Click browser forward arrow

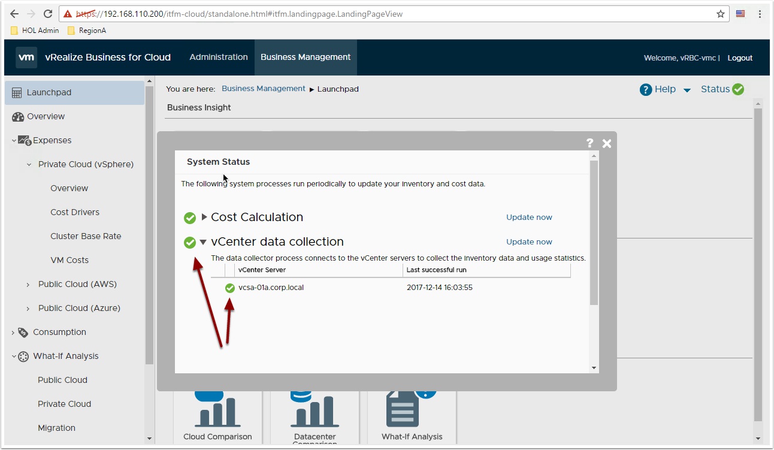coord(32,14)
